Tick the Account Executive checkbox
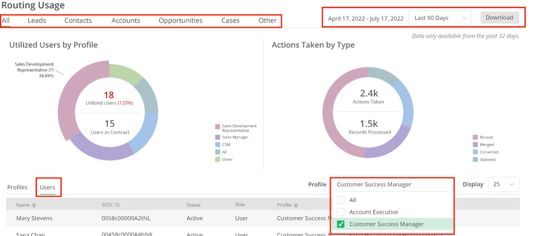This screenshot has height=236, width=535. (341, 212)
